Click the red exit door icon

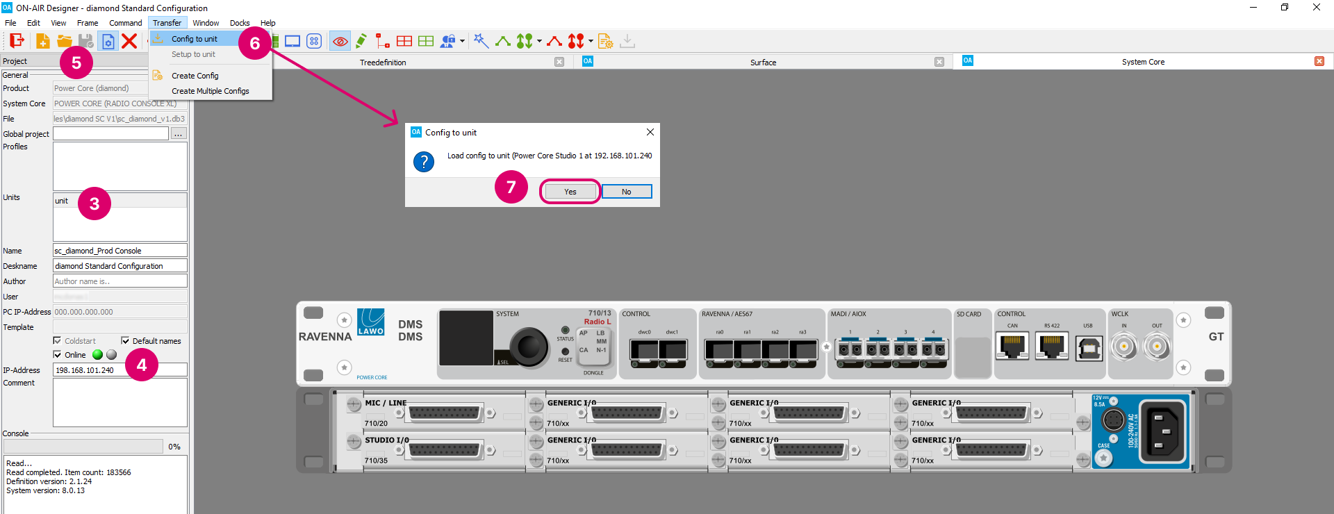tap(17, 41)
